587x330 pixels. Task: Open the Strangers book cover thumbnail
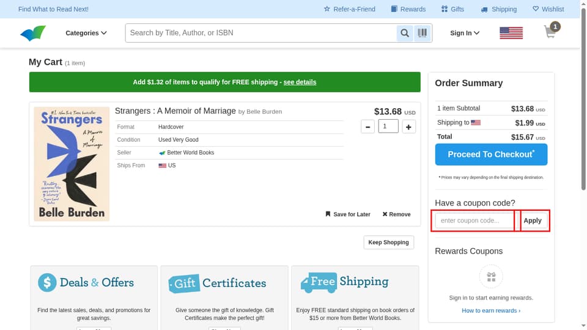coord(72,164)
